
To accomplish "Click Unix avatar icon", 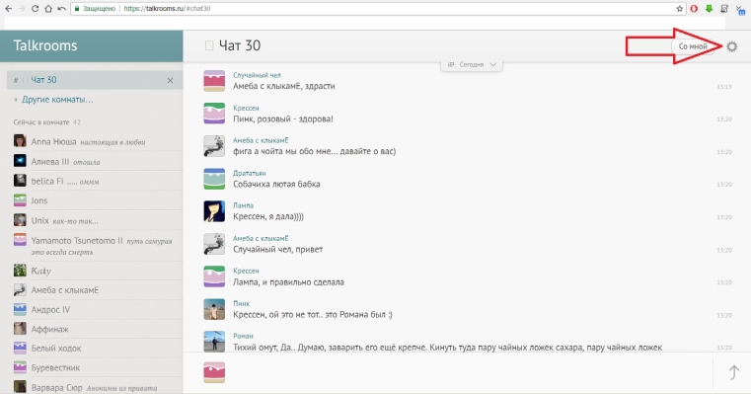I will click(x=20, y=220).
